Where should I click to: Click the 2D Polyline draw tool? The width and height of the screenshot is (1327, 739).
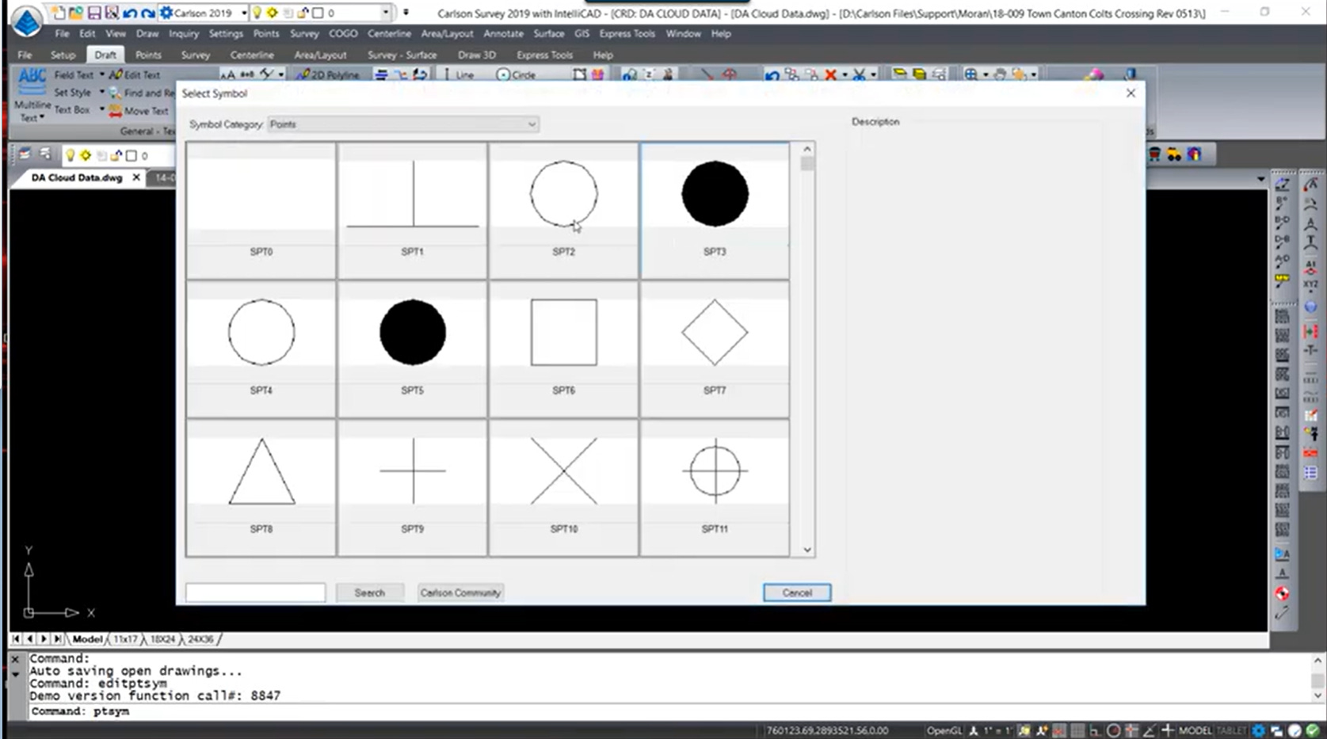tap(328, 74)
